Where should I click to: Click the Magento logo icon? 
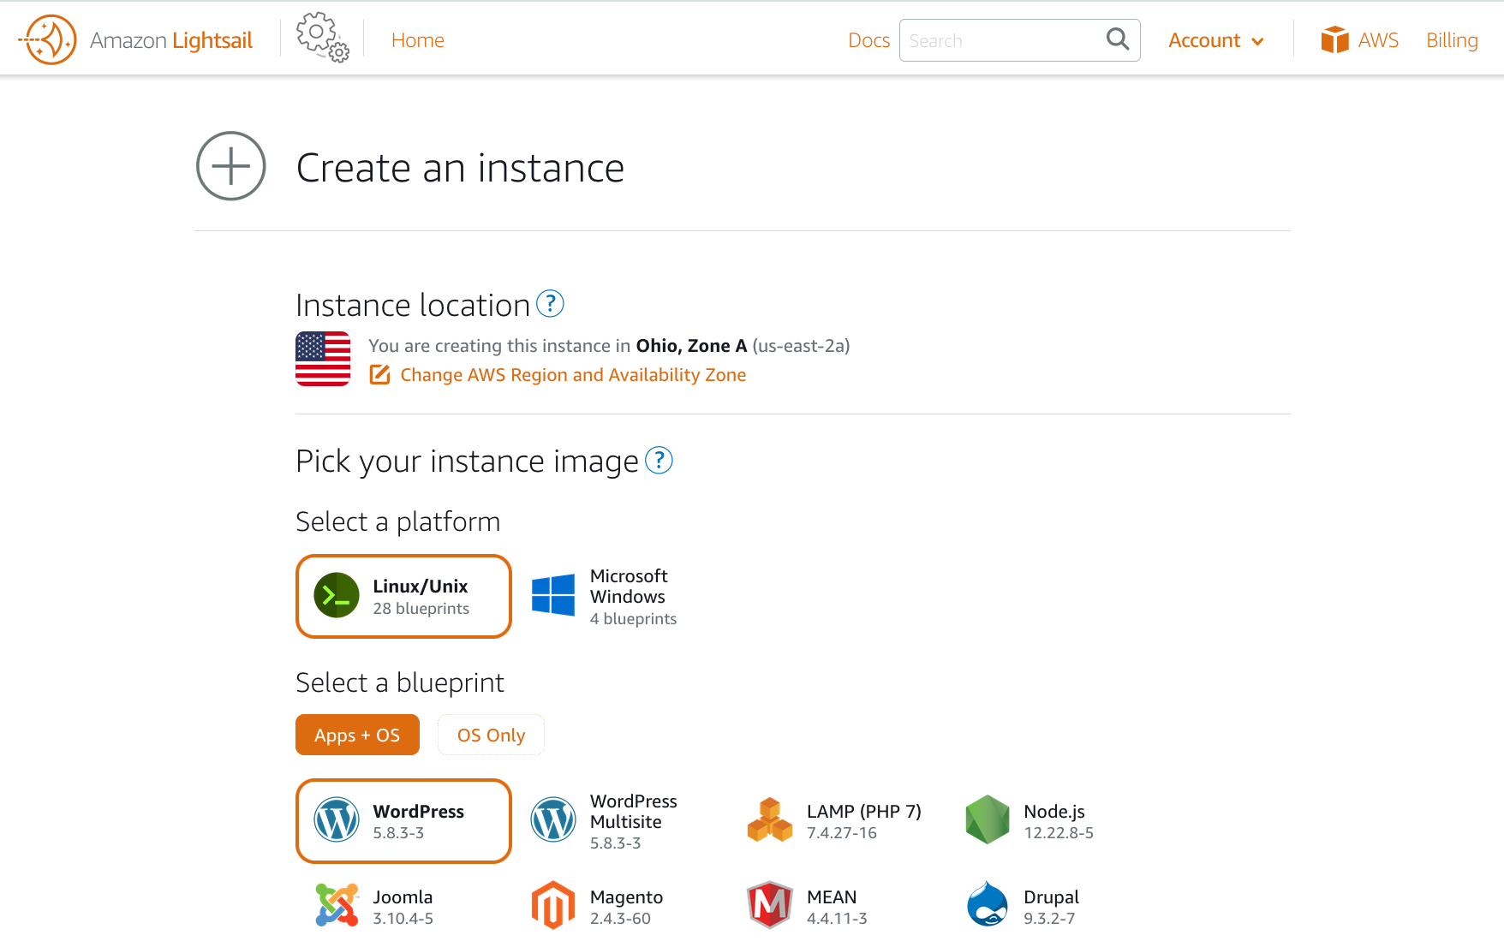pos(553,906)
